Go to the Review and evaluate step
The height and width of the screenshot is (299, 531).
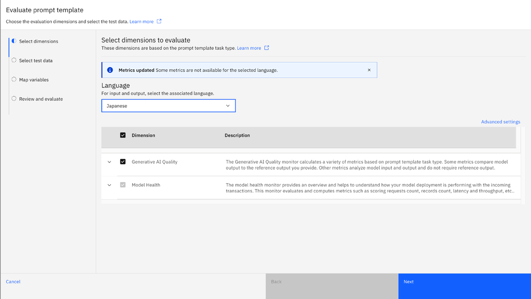tap(41, 99)
